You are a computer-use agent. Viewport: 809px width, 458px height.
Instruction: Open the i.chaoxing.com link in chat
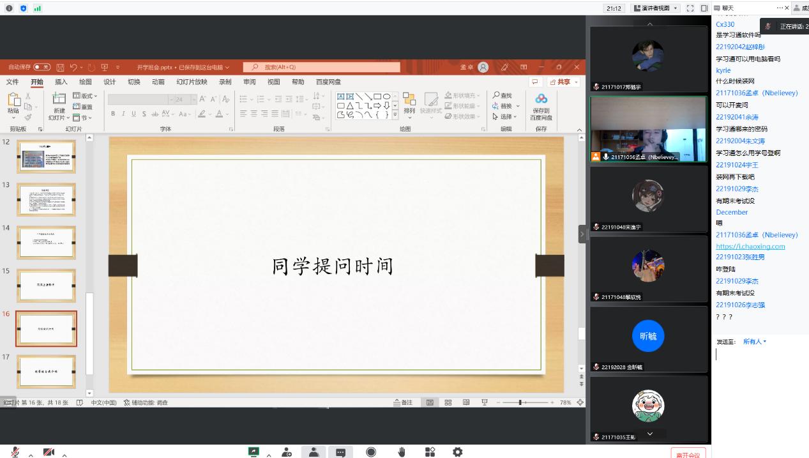tap(750, 247)
